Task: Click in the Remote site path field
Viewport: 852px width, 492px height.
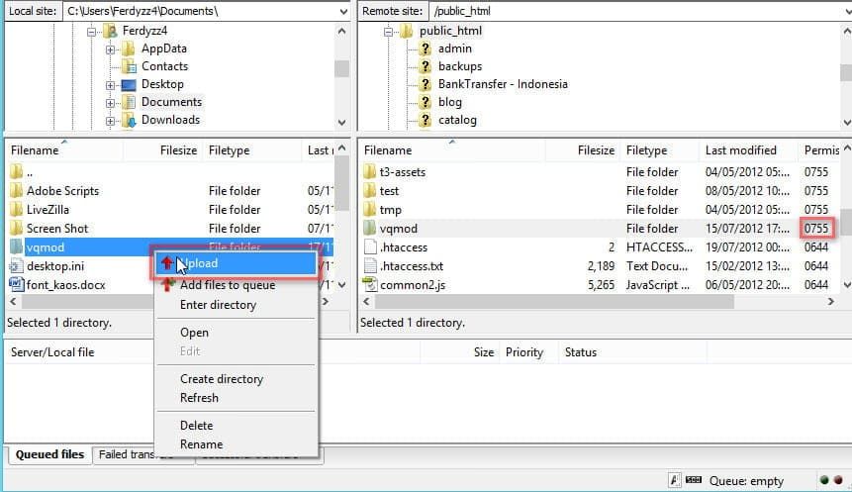Action: tap(633, 11)
